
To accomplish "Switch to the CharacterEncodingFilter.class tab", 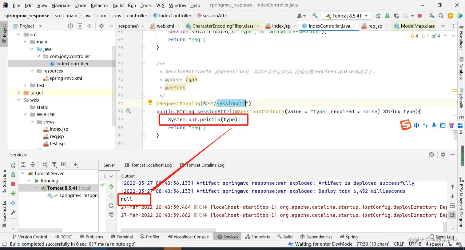I will [222, 26].
